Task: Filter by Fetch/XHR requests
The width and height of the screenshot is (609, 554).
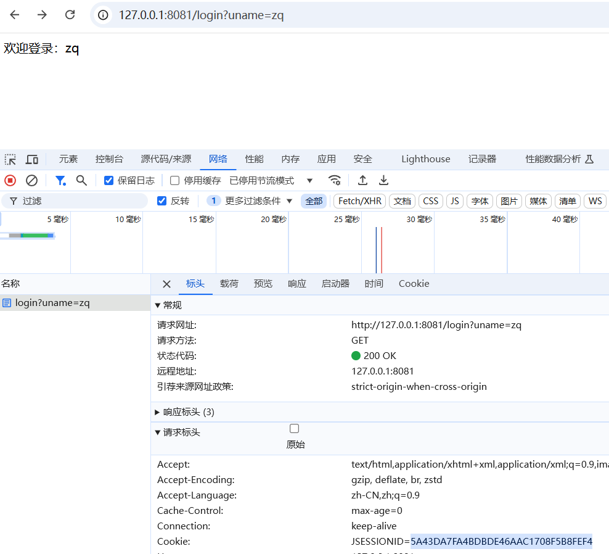Action: pyautogui.click(x=359, y=201)
